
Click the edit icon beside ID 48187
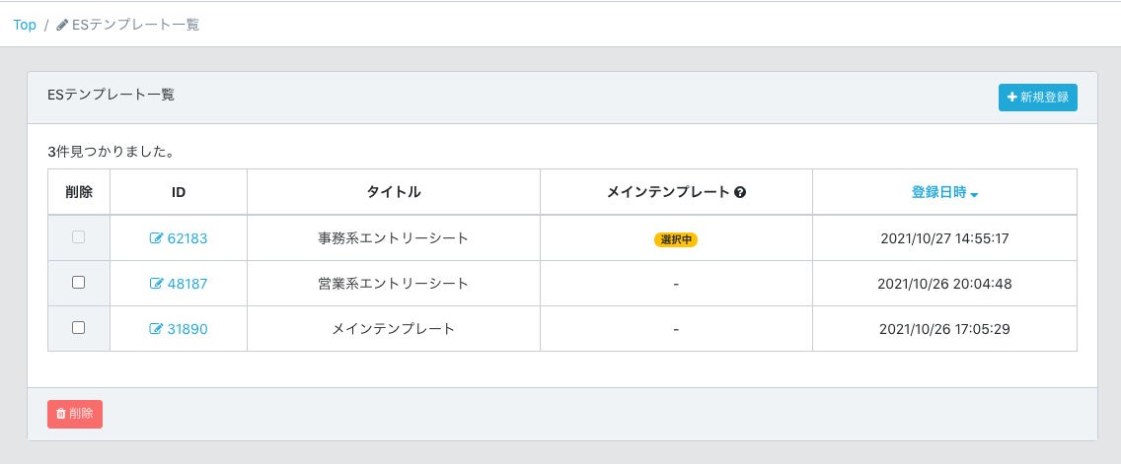156,284
